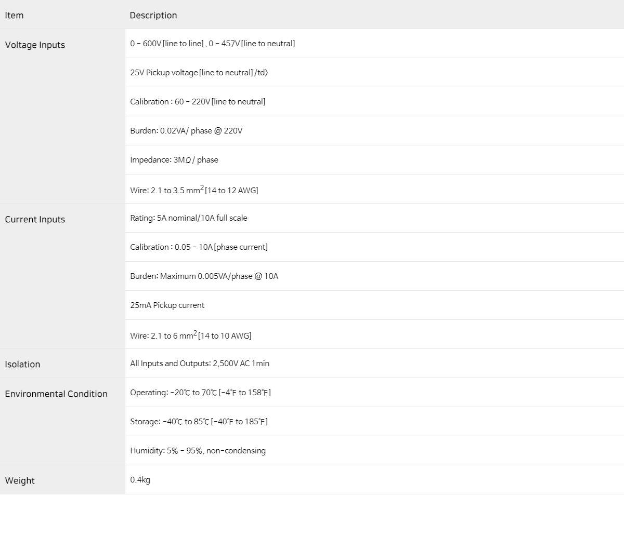Image resolution: width=624 pixels, height=551 pixels.
Task: Click the 25V Pickup voltage cell
Action: pos(199,73)
